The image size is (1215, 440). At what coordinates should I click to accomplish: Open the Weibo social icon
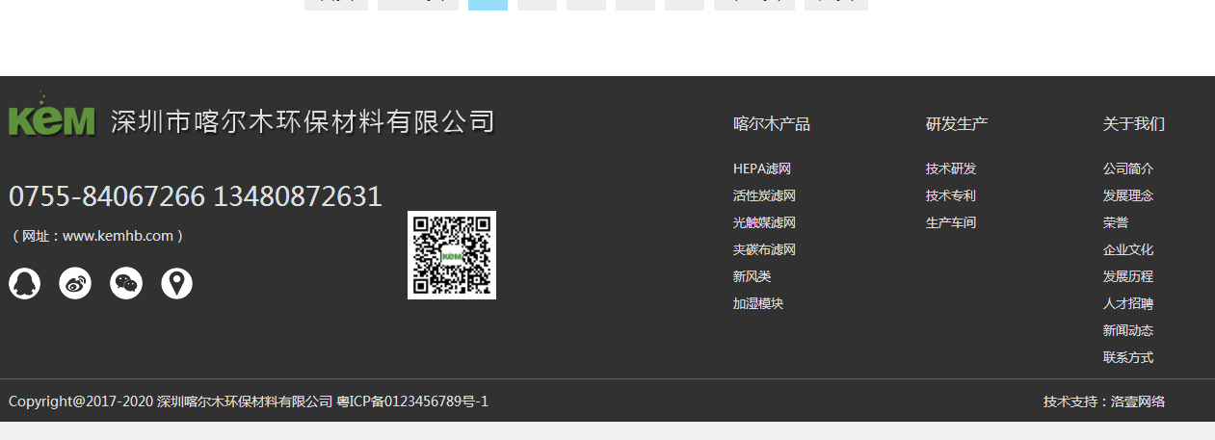pos(75,283)
